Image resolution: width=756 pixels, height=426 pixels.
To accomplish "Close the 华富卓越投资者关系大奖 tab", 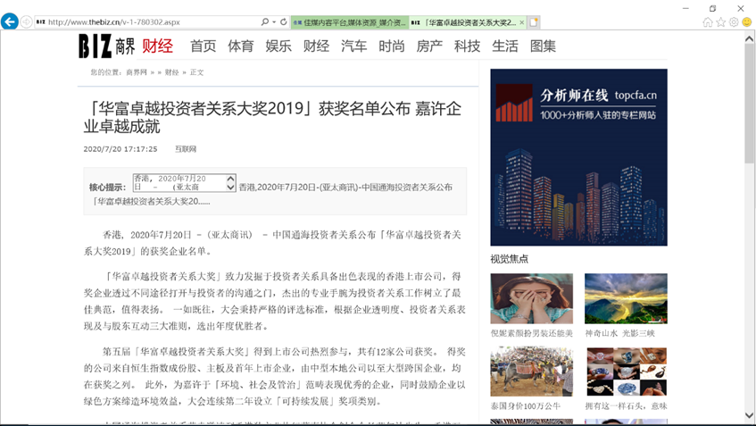I will click(521, 22).
